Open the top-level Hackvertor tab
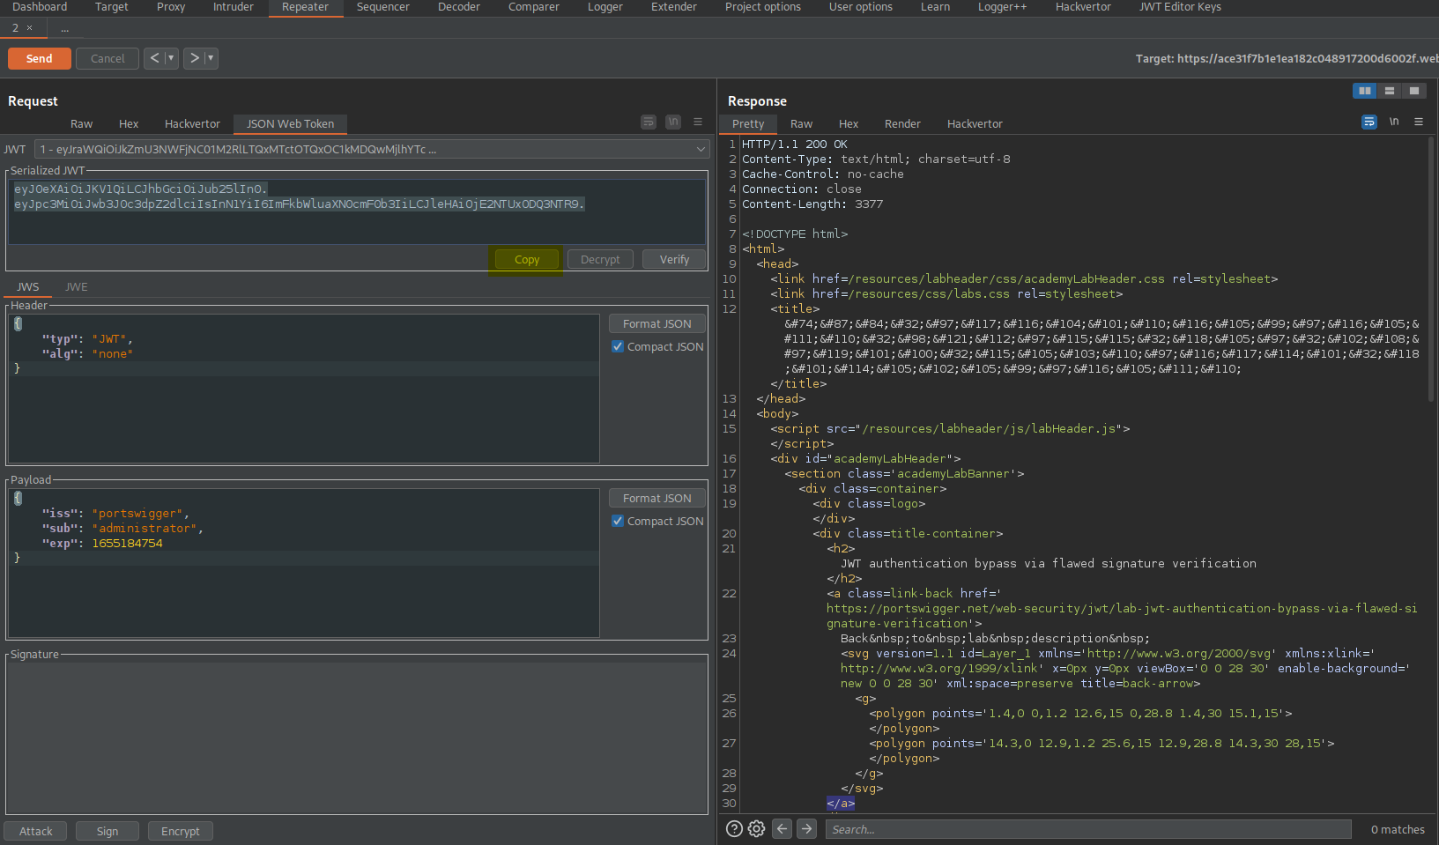 click(x=1083, y=7)
